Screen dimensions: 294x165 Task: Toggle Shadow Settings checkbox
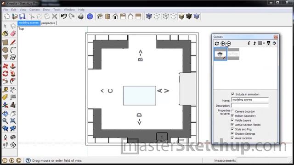[232, 133]
